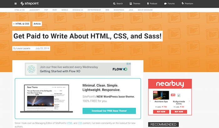219x128 pixels.
Task: Select PHP category
Action: tap(46, 10)
